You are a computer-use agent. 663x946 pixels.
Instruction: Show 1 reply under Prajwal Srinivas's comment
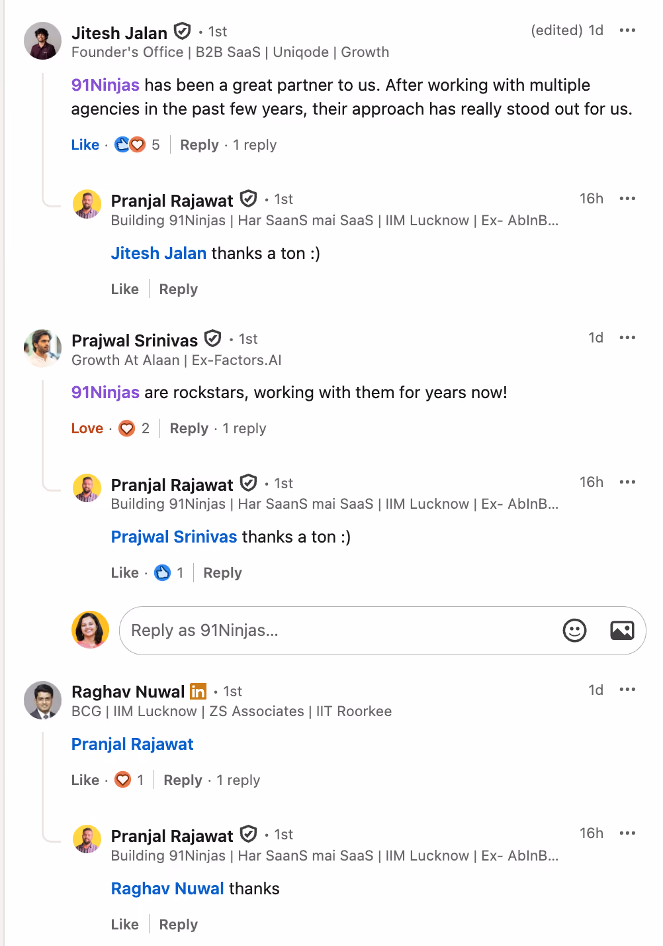click(244, 429)
